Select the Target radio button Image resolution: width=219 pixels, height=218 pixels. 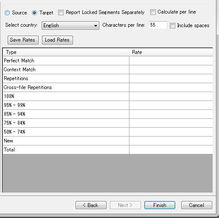(x=34, y=13)
